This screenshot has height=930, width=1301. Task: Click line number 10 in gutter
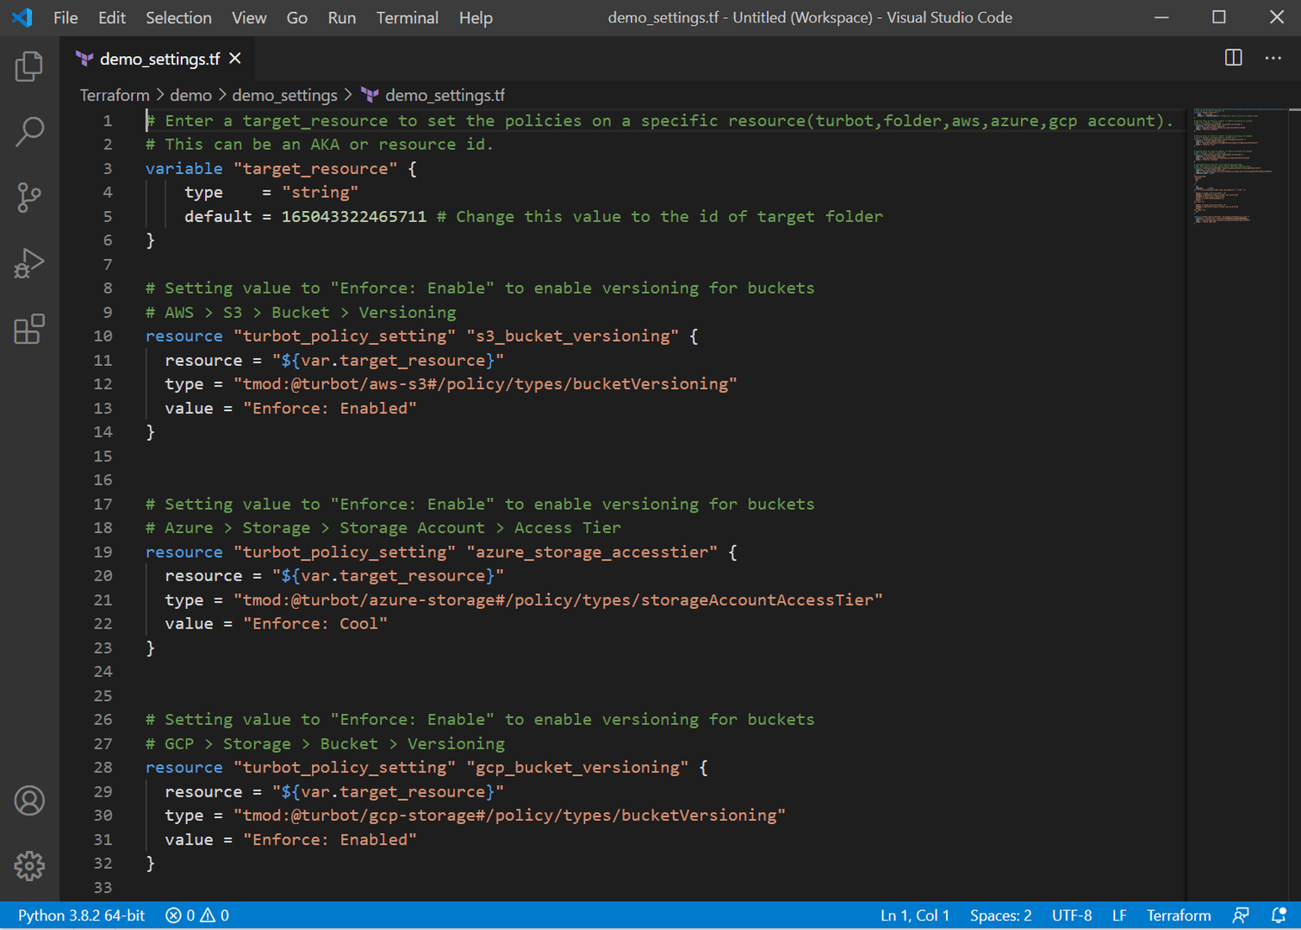tap(103, 336)
